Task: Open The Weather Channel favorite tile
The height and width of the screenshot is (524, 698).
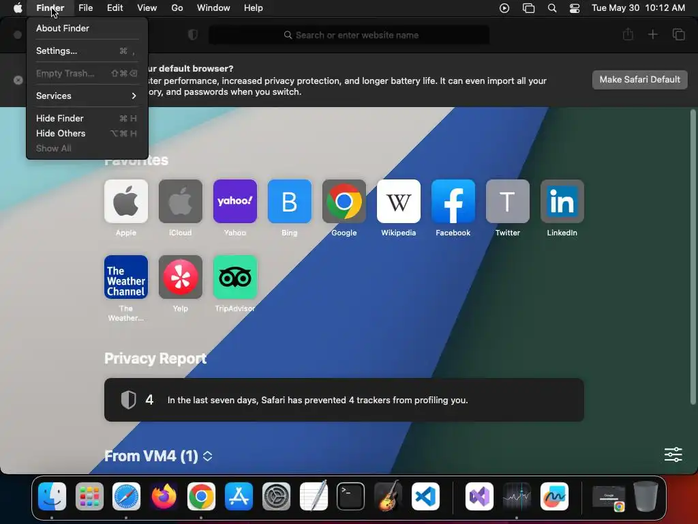Action: (126, 277)
